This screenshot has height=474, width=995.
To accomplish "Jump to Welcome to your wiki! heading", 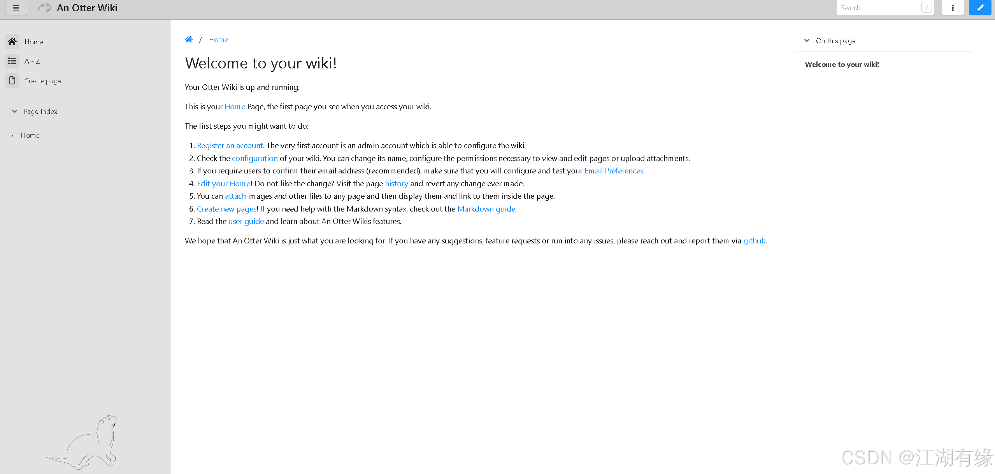I will pos(842,65).
